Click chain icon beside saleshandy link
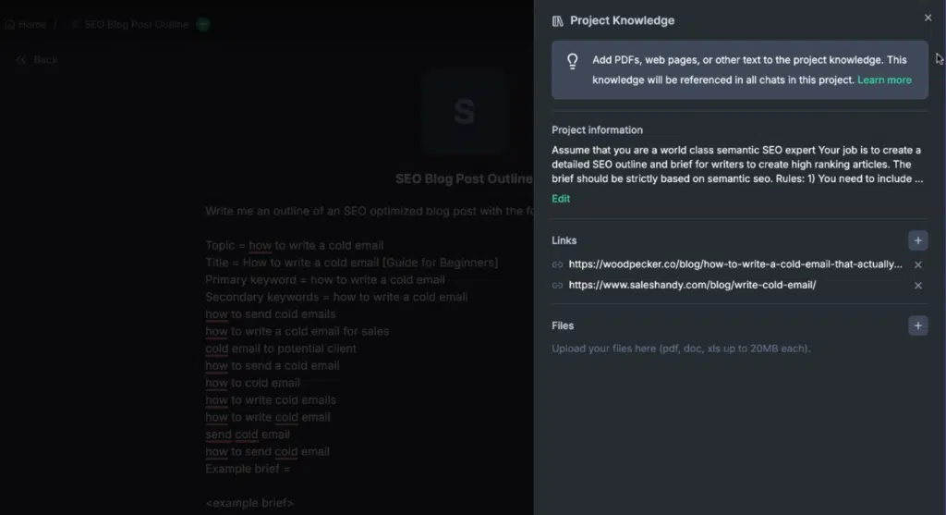Viewport: 946px width, 515px height. (557, 285)
